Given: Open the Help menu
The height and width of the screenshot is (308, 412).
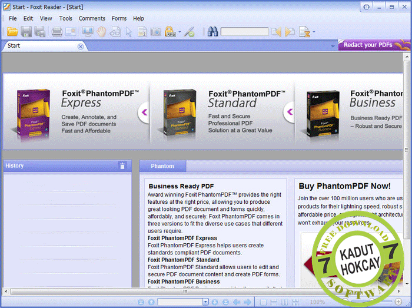Looking at the screenshot, I should [x=138, y=18].
